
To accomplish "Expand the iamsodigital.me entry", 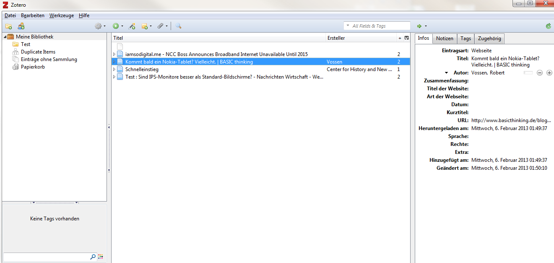I will (x=114, y=54).
